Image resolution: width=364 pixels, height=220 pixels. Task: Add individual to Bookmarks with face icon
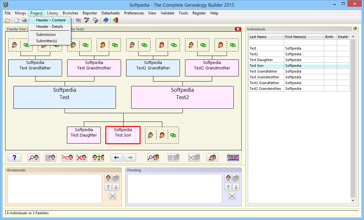tap(109, 178)
